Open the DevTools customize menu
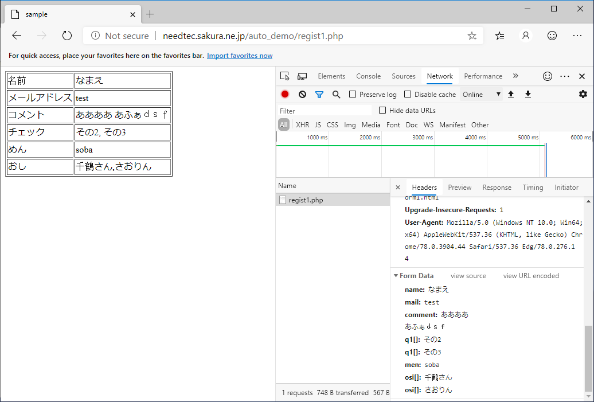Screen dimensions: 594x402 click(x=565, y=76)
